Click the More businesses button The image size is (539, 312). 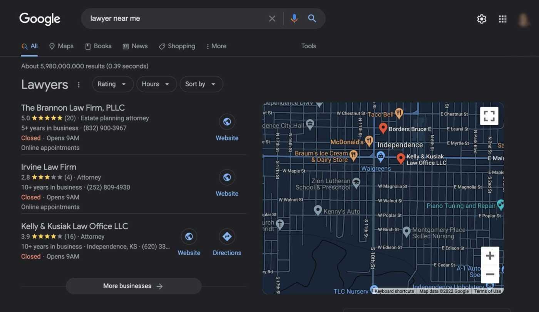(x=134, y=286)
